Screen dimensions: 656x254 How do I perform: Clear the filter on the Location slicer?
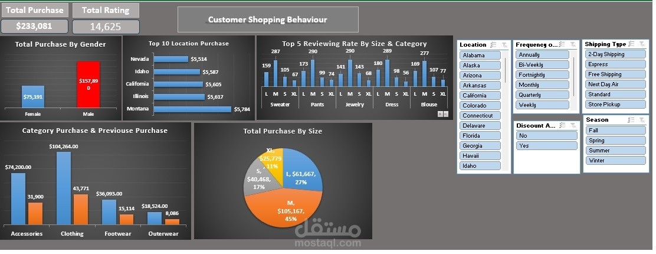tap(504, 45)
